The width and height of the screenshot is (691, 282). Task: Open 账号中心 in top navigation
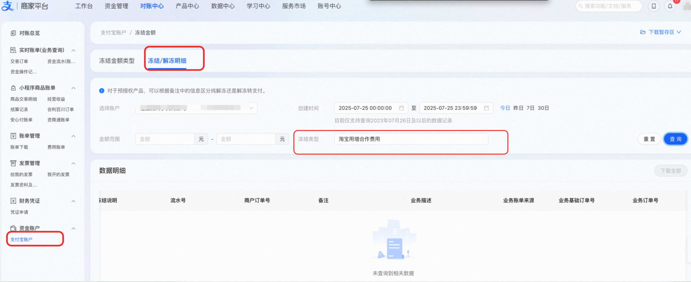(329, 6)
